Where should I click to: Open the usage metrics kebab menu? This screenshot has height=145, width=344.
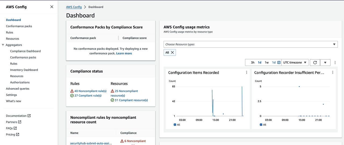(x=335, y=62)
